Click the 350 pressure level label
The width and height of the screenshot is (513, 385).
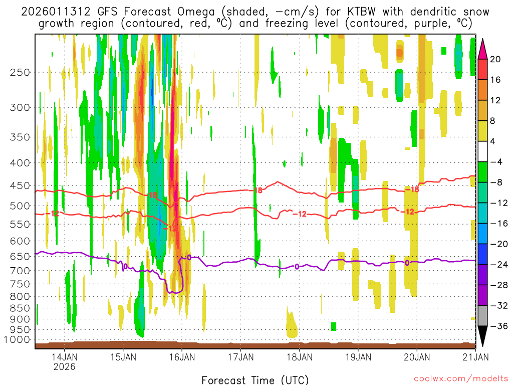tap(20, 137)
